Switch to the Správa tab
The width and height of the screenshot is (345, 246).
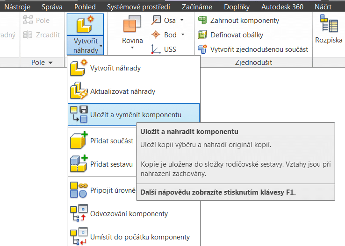(x=52, y=7)
